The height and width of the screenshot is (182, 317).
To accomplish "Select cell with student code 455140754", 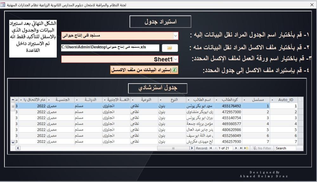I will coord(228,118).
